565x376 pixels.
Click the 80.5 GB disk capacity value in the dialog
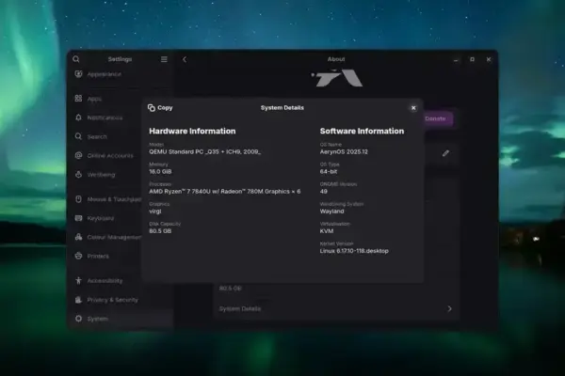(160, 231)
